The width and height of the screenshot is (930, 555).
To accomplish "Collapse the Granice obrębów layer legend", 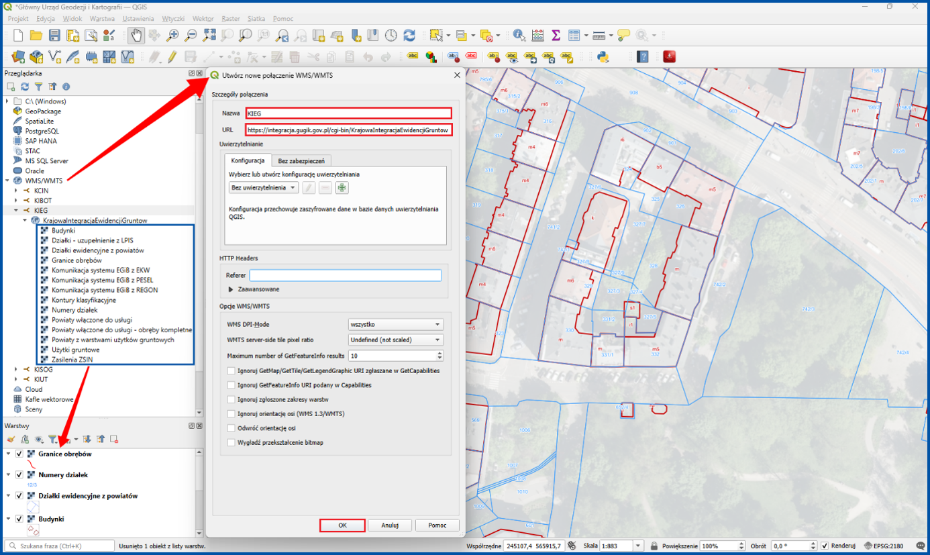I will pyautogui.click(x=8, y=454).
